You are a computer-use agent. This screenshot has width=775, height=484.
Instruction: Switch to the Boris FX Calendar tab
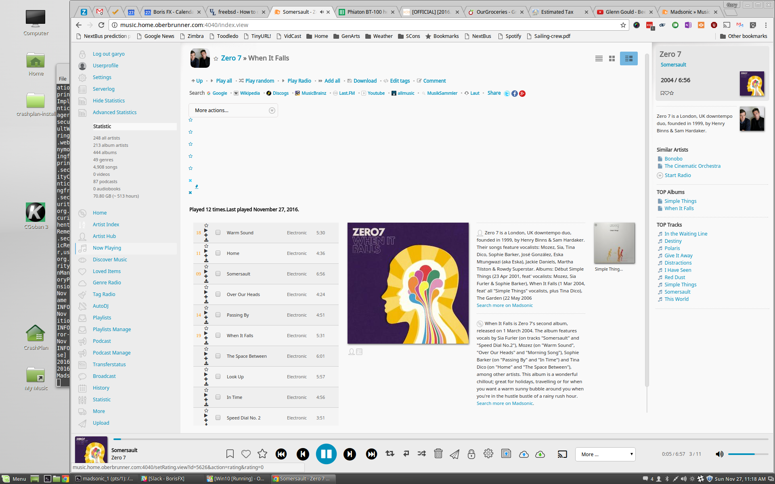[173, 12]
